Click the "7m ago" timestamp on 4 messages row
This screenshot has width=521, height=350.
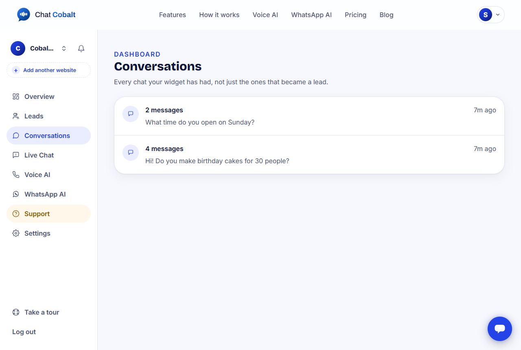coord(485,149)
